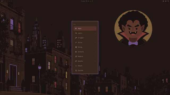
Task: Expand the Apps submenu arrow
Action: coord(95,28)
